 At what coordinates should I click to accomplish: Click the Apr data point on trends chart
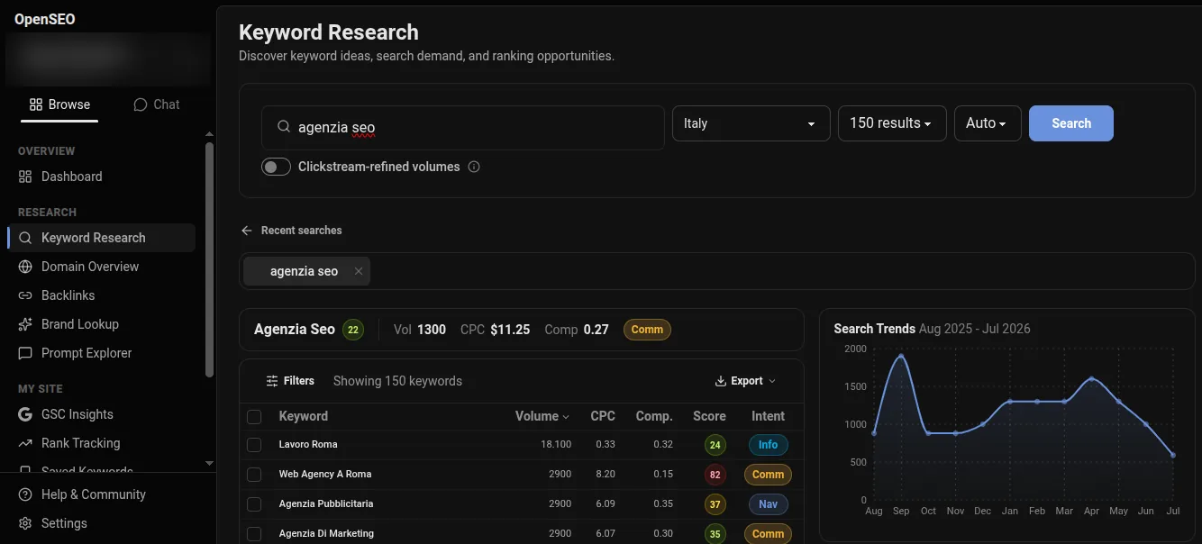(x=1091, y=379)
